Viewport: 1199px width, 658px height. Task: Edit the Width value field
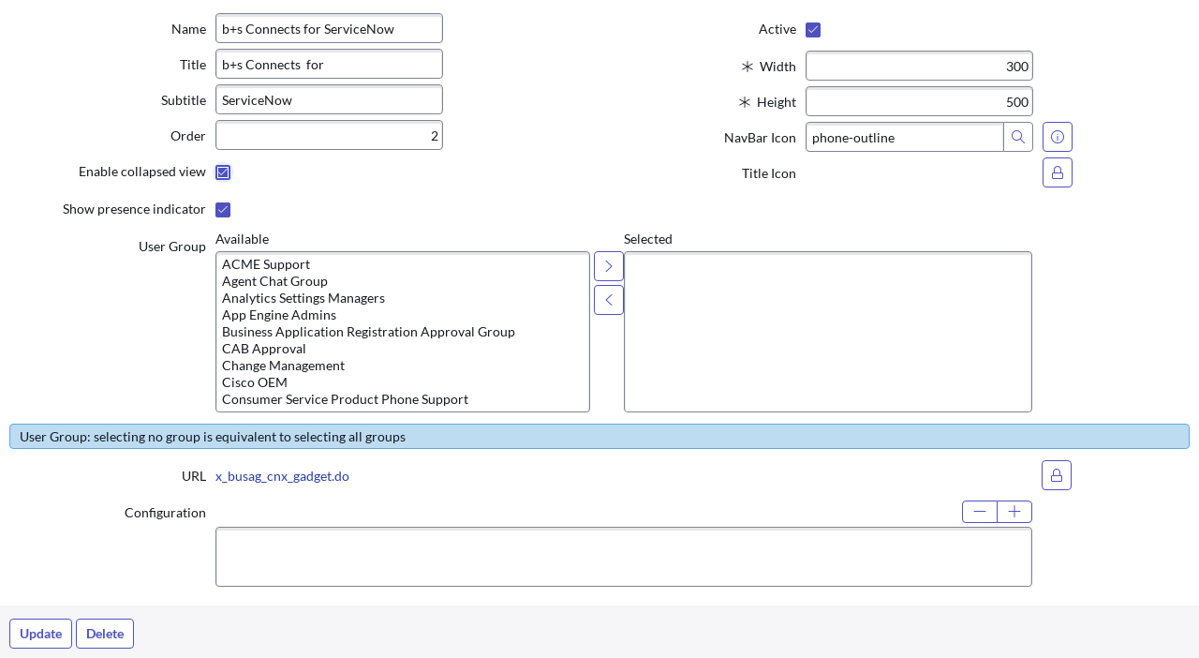(919, 66)
